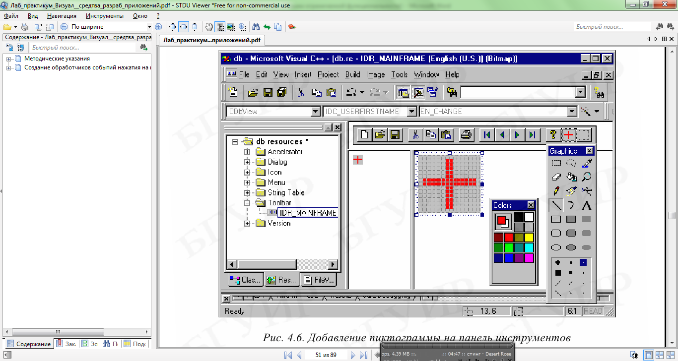678x361 pixels.
Task: Select fit-to-page zoom icon
Action: pyautogui.click(x=172, y=27)
